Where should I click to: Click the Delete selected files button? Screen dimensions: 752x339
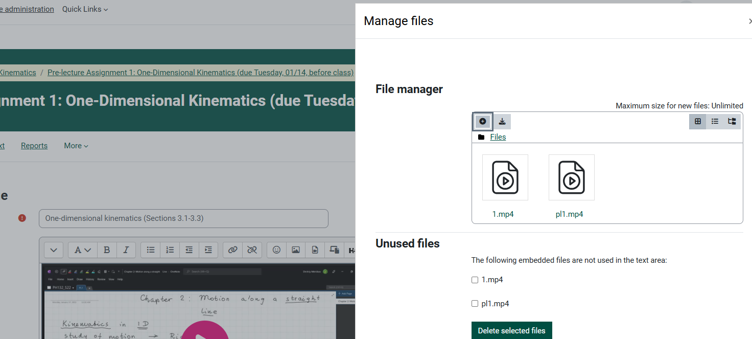pos(511,330)
